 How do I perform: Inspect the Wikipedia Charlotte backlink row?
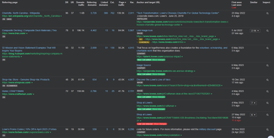pyautogui.click(x=267, y=13)
